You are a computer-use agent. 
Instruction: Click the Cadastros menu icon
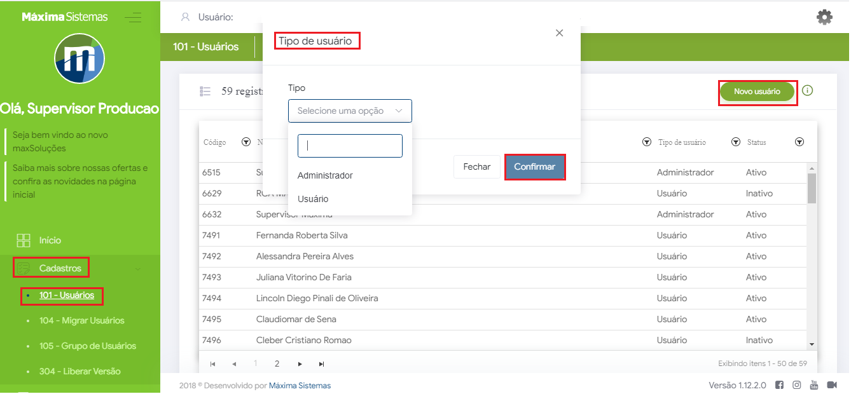(x=24, y=268)
